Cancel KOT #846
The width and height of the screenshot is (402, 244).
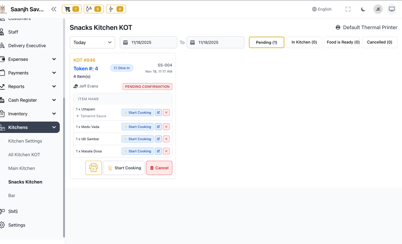159,168
